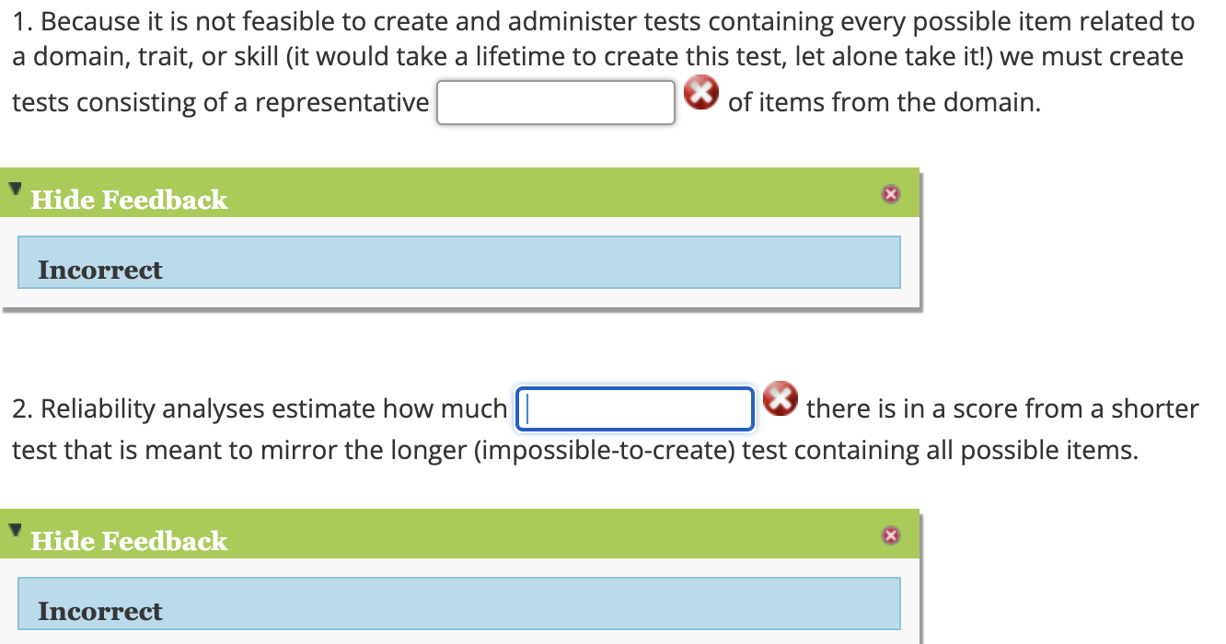
Task: Click the incorrect marker after the representative blank
Action: coord(702,94)
